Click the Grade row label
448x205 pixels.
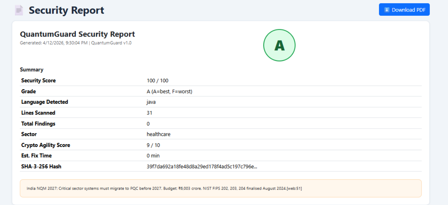click(28, 91)
